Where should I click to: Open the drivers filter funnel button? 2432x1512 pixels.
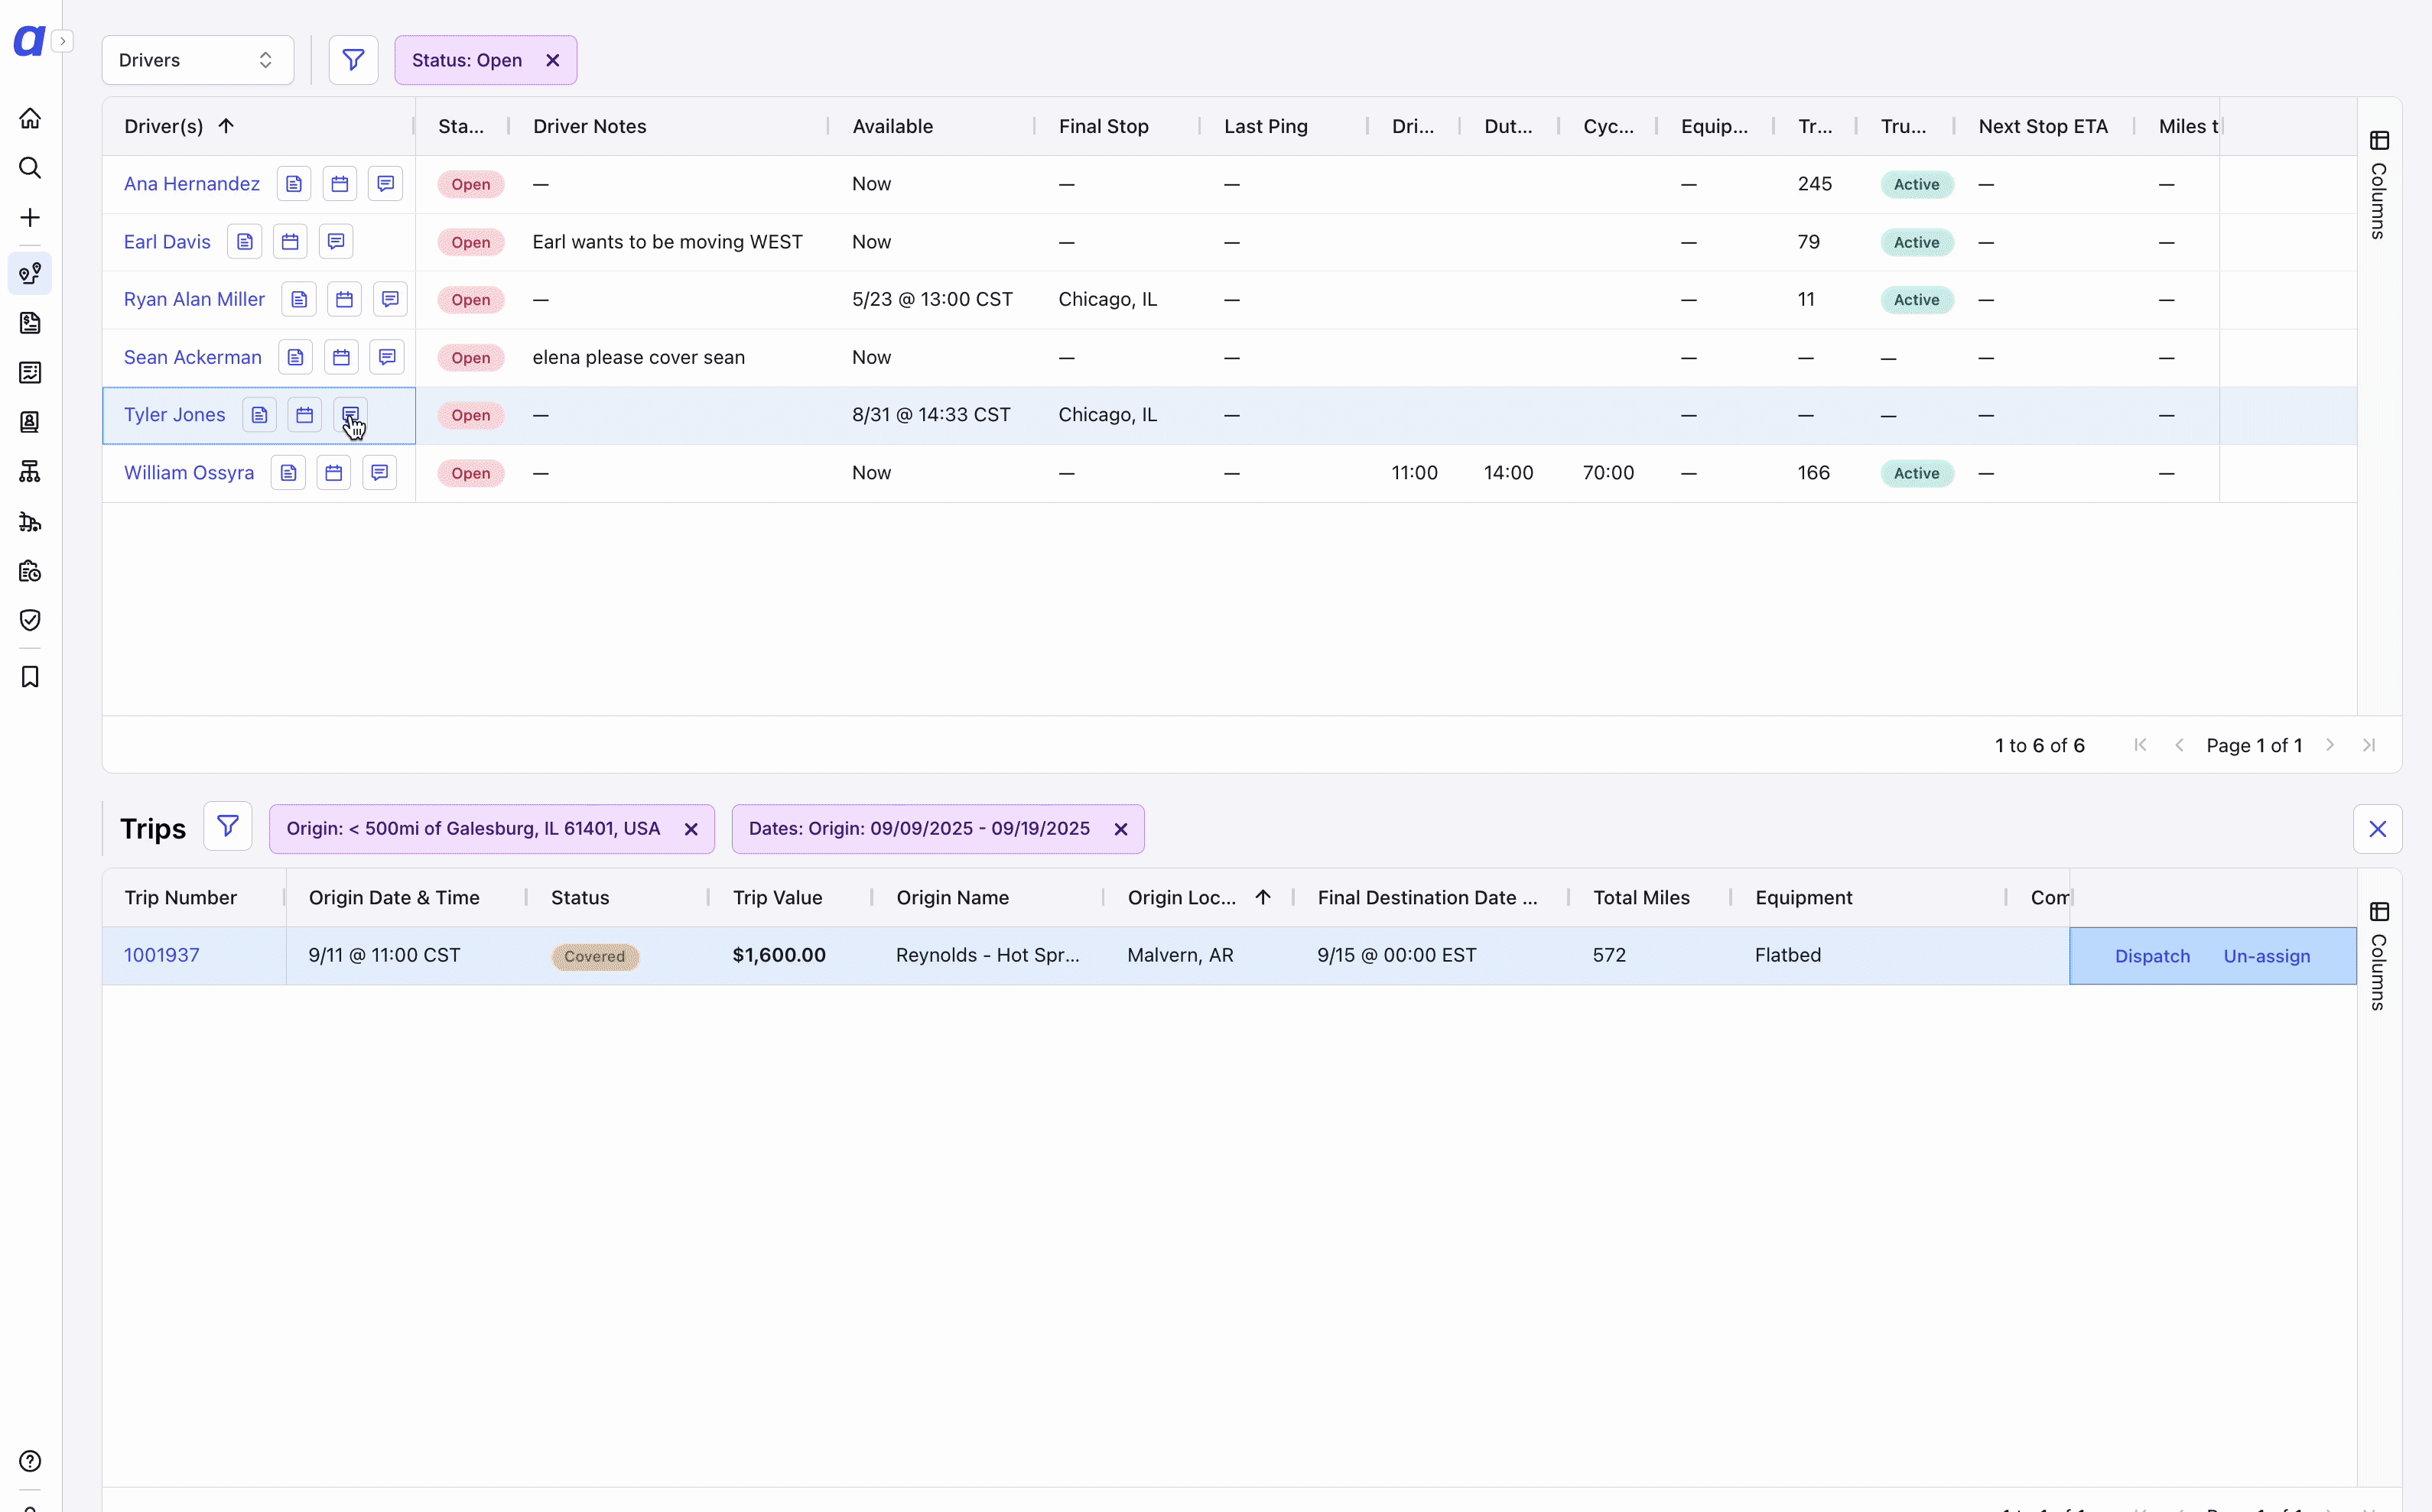point(353,60)
